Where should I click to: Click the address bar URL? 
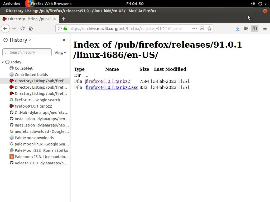126,28
